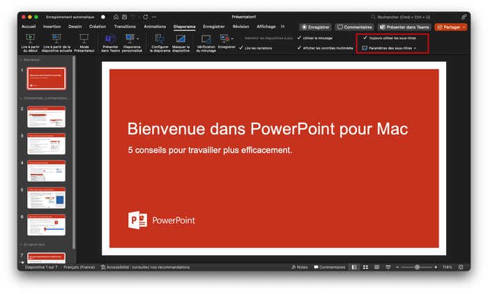Click Présenter dans Teams top button

(404, 27)
